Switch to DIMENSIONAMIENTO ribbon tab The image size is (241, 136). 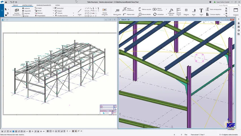44,5
